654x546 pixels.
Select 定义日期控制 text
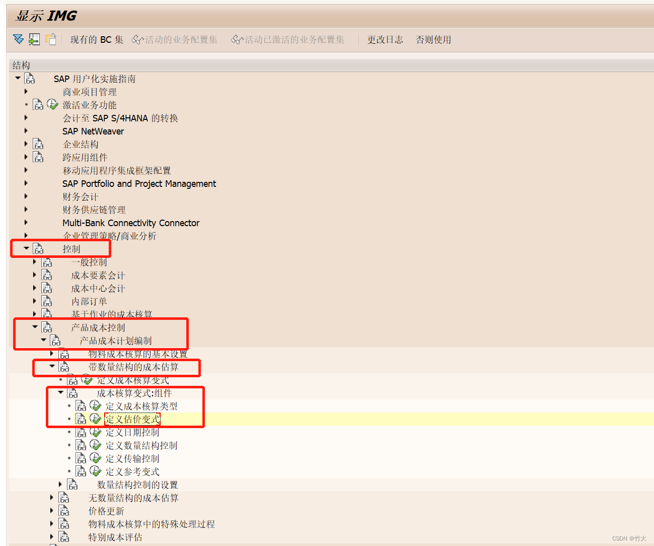point(132,432)
